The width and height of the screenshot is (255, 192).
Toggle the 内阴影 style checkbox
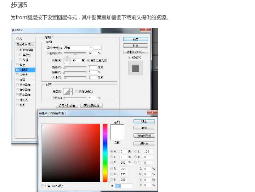pyautogui.click(x=17, y=70)
